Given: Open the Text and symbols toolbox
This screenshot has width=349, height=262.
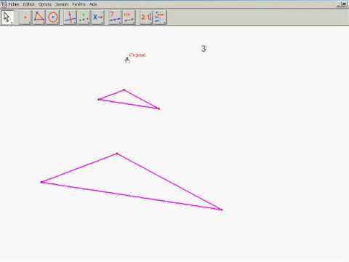Looking at the screenshot, I should [x=146, y=17].
